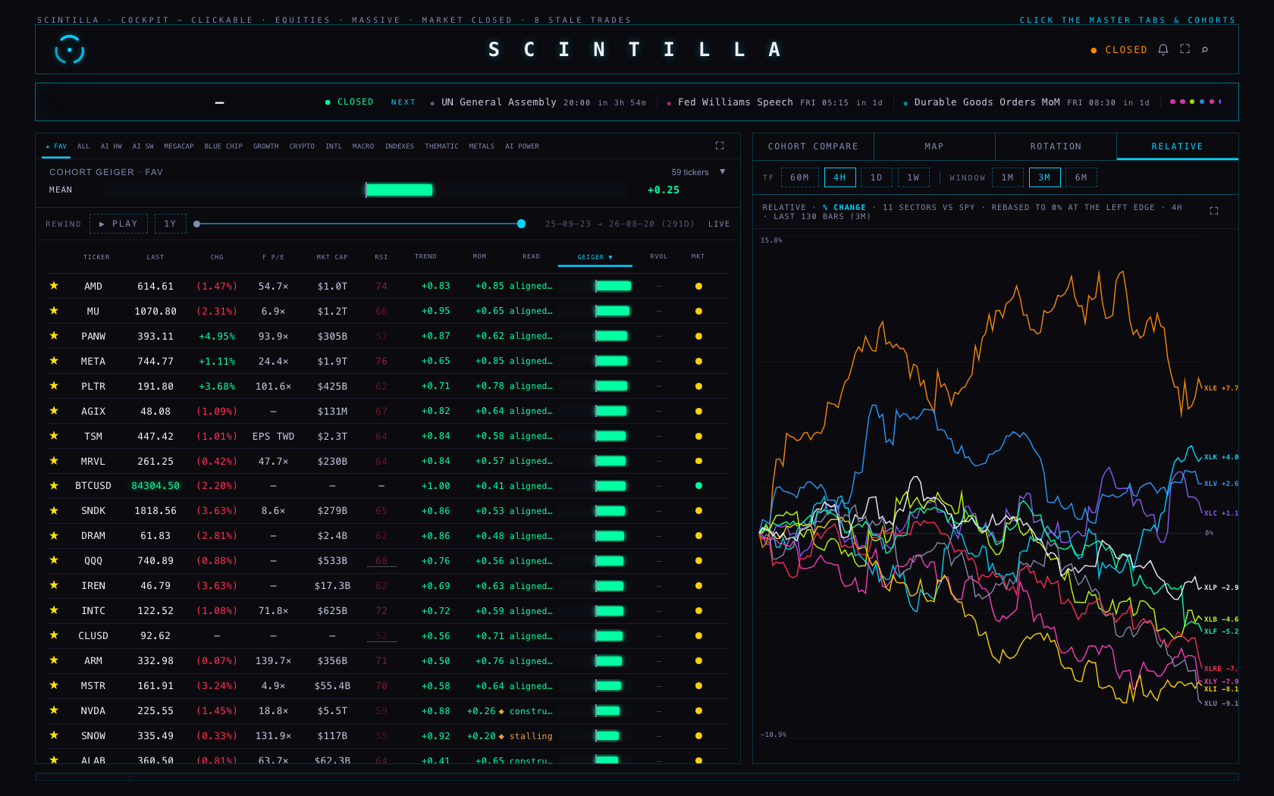Click the rewind slider start handle
Viewport: 1274px width, 796px height.
tap(197, 224)
